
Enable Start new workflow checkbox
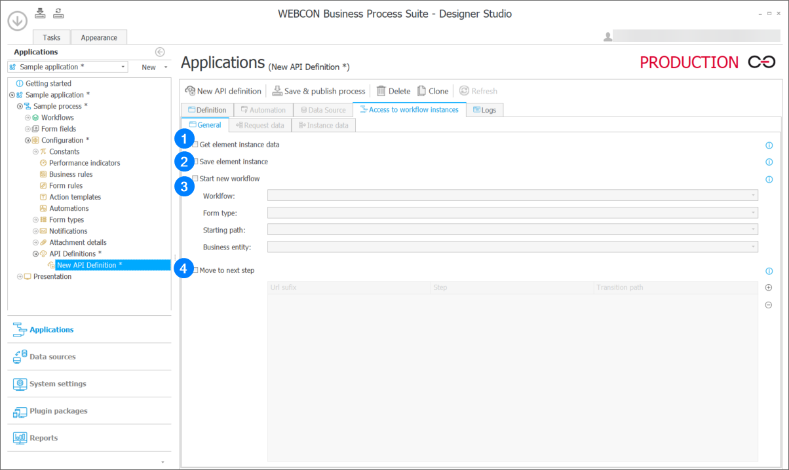195,179
